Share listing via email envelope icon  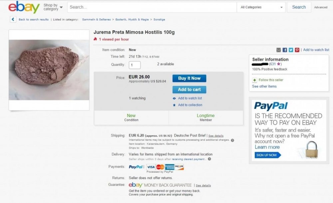pyautogui.click(x=279, y=50)
